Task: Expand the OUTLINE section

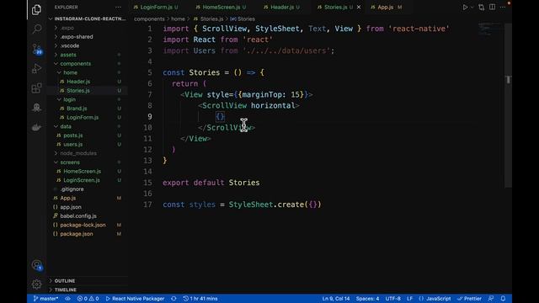Action: [x=65, y=281]
